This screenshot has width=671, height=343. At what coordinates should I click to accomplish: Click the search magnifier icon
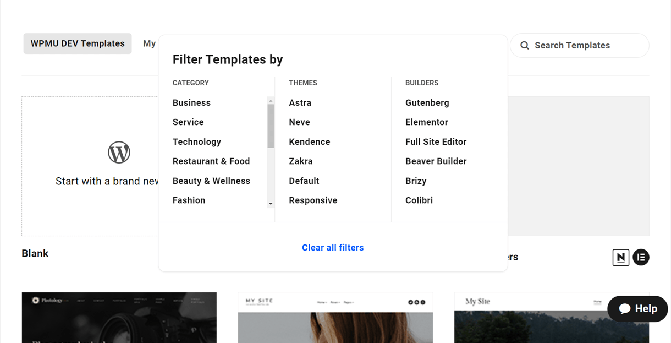pos(525,46)
